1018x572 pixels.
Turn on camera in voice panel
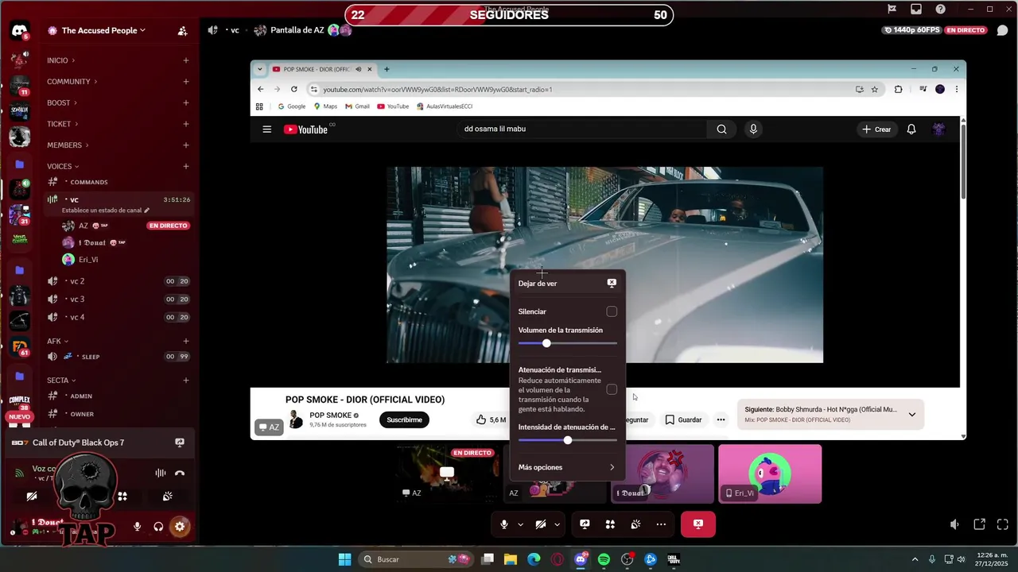click(32, 497)
